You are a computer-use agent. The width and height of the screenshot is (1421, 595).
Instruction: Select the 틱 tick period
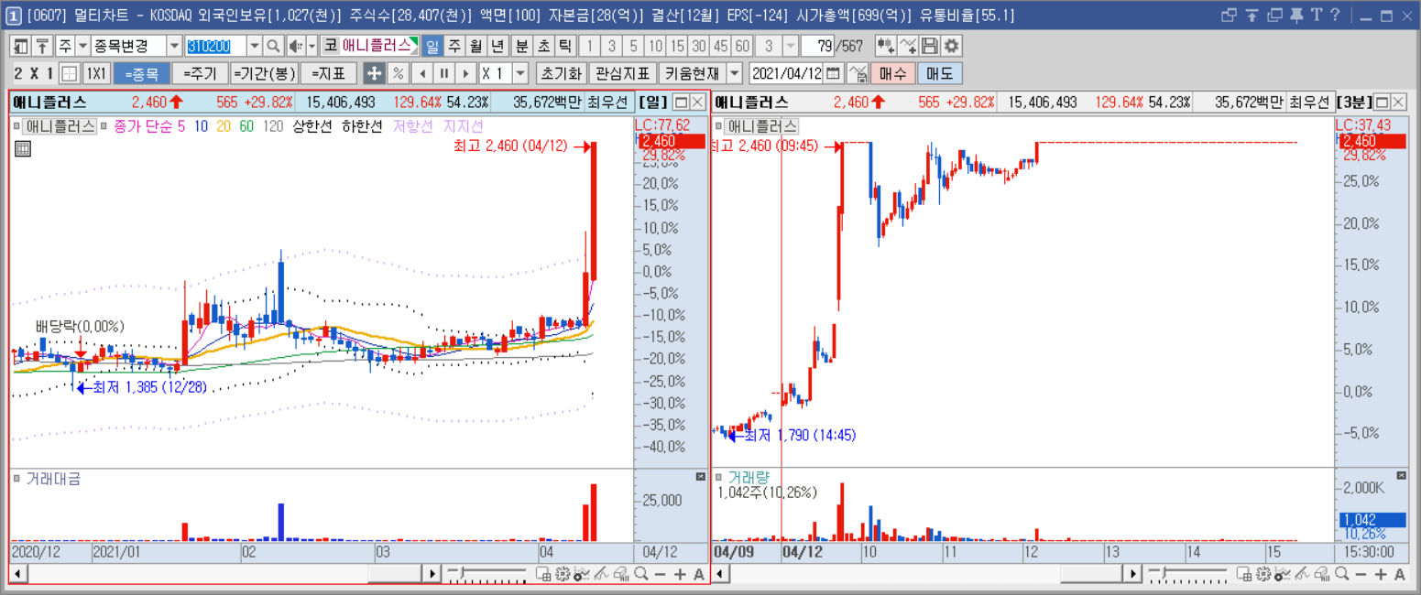click(x=565, y=46)
